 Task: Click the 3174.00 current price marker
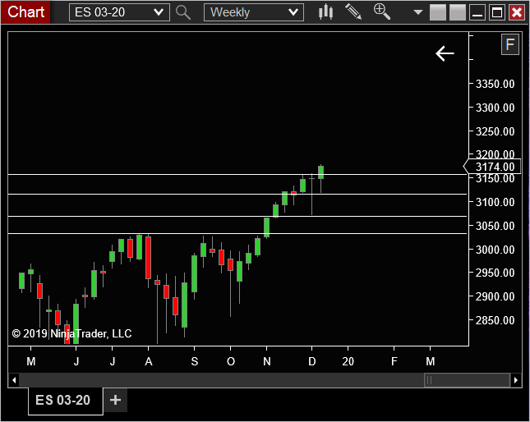492,167
